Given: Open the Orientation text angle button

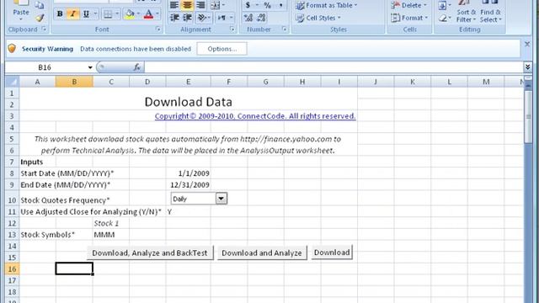Looking at the screenshot, I should click(x=203, y=18).
